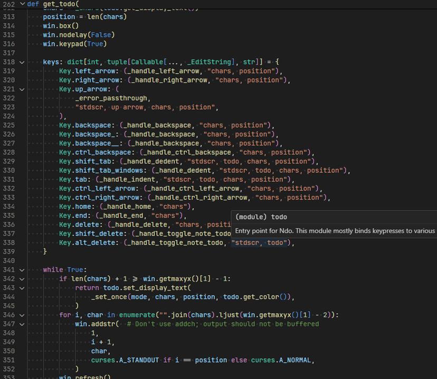This screenshot has width=437, height=379.
Task: Fold the if len(chars) block at line 342
Action: pos(22,279)
